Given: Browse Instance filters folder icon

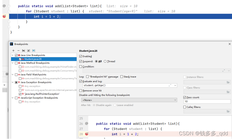Looking at the screenshot, I should coord(228,82).
